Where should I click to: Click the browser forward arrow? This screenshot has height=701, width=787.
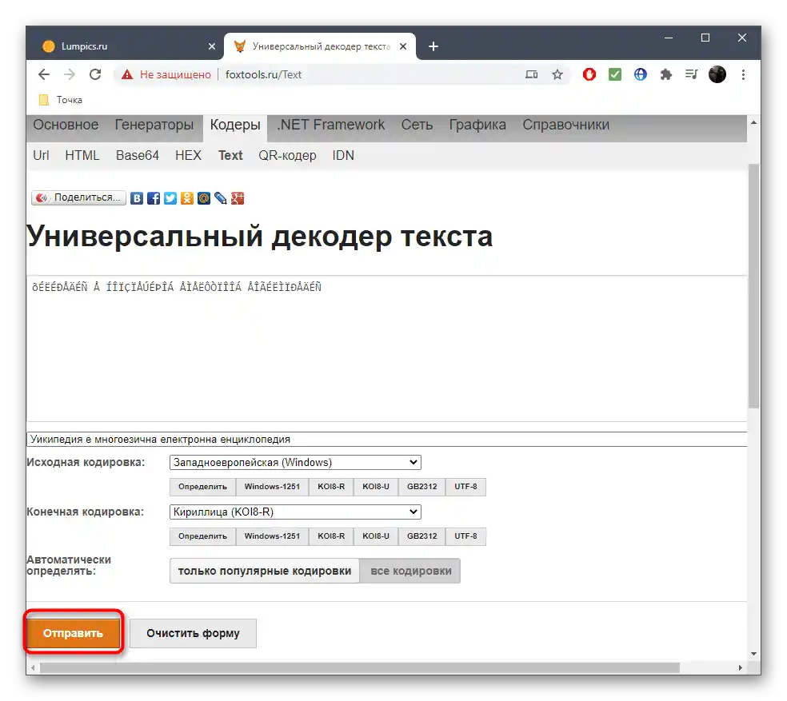pyautogui.click(x=70, y=75)
